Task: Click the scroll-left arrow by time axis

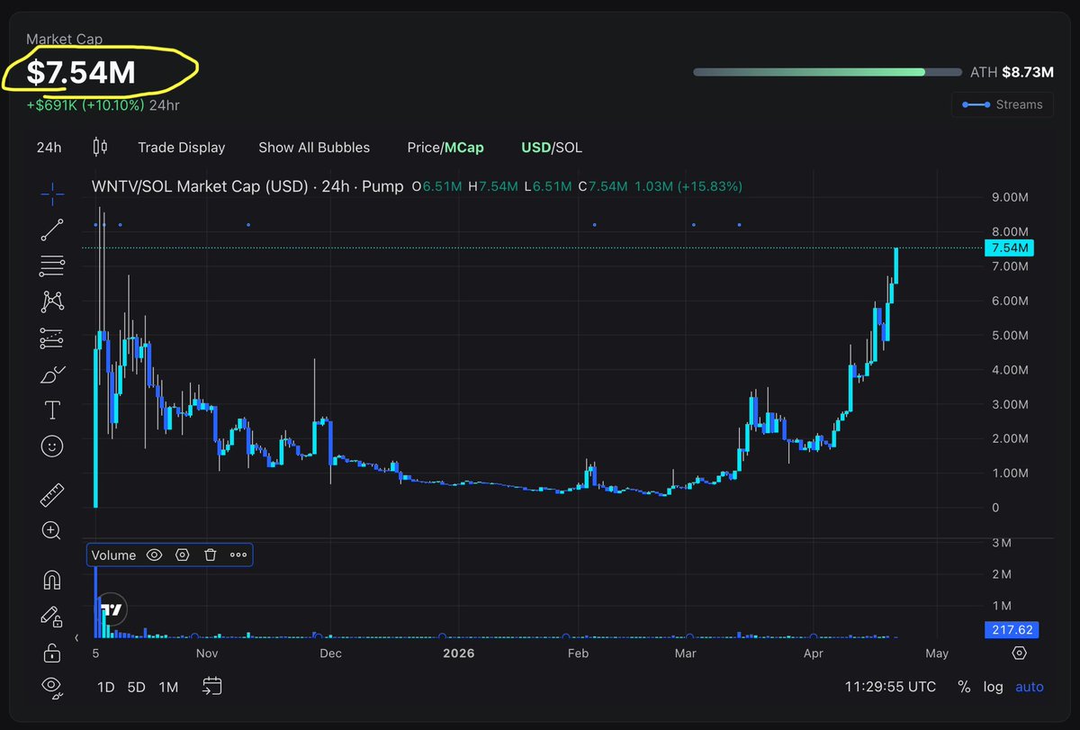Action: 78,637
